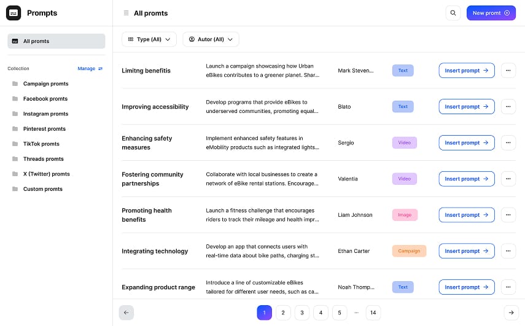The width and height of the screenshot is (525, 326).
Task: Expand the Autor (All) filter dropdown
Action: 211,39
